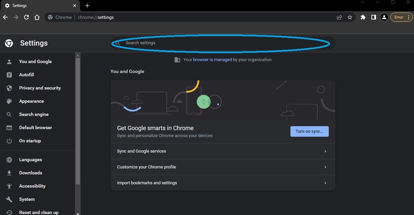Expand Import bookmarks and settings row

pos(223,183)
